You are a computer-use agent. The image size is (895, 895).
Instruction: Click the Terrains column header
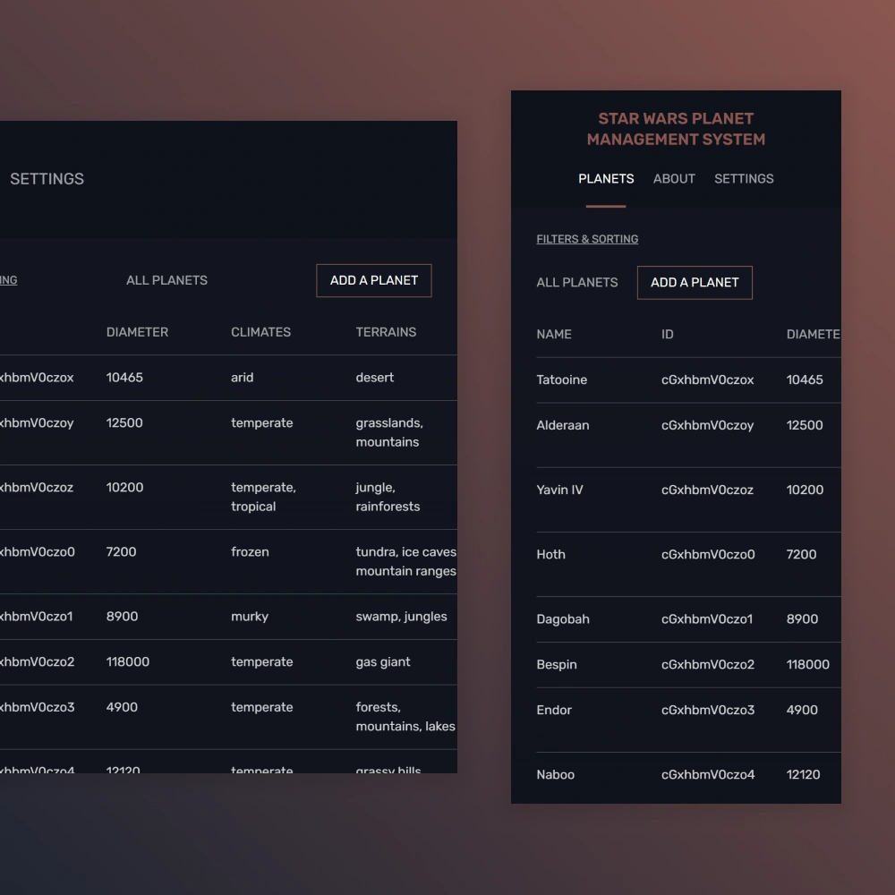(x=386, y=332)
